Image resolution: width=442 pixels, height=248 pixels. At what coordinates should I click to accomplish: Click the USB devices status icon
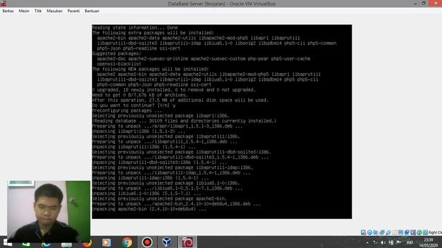coord(388,232)
